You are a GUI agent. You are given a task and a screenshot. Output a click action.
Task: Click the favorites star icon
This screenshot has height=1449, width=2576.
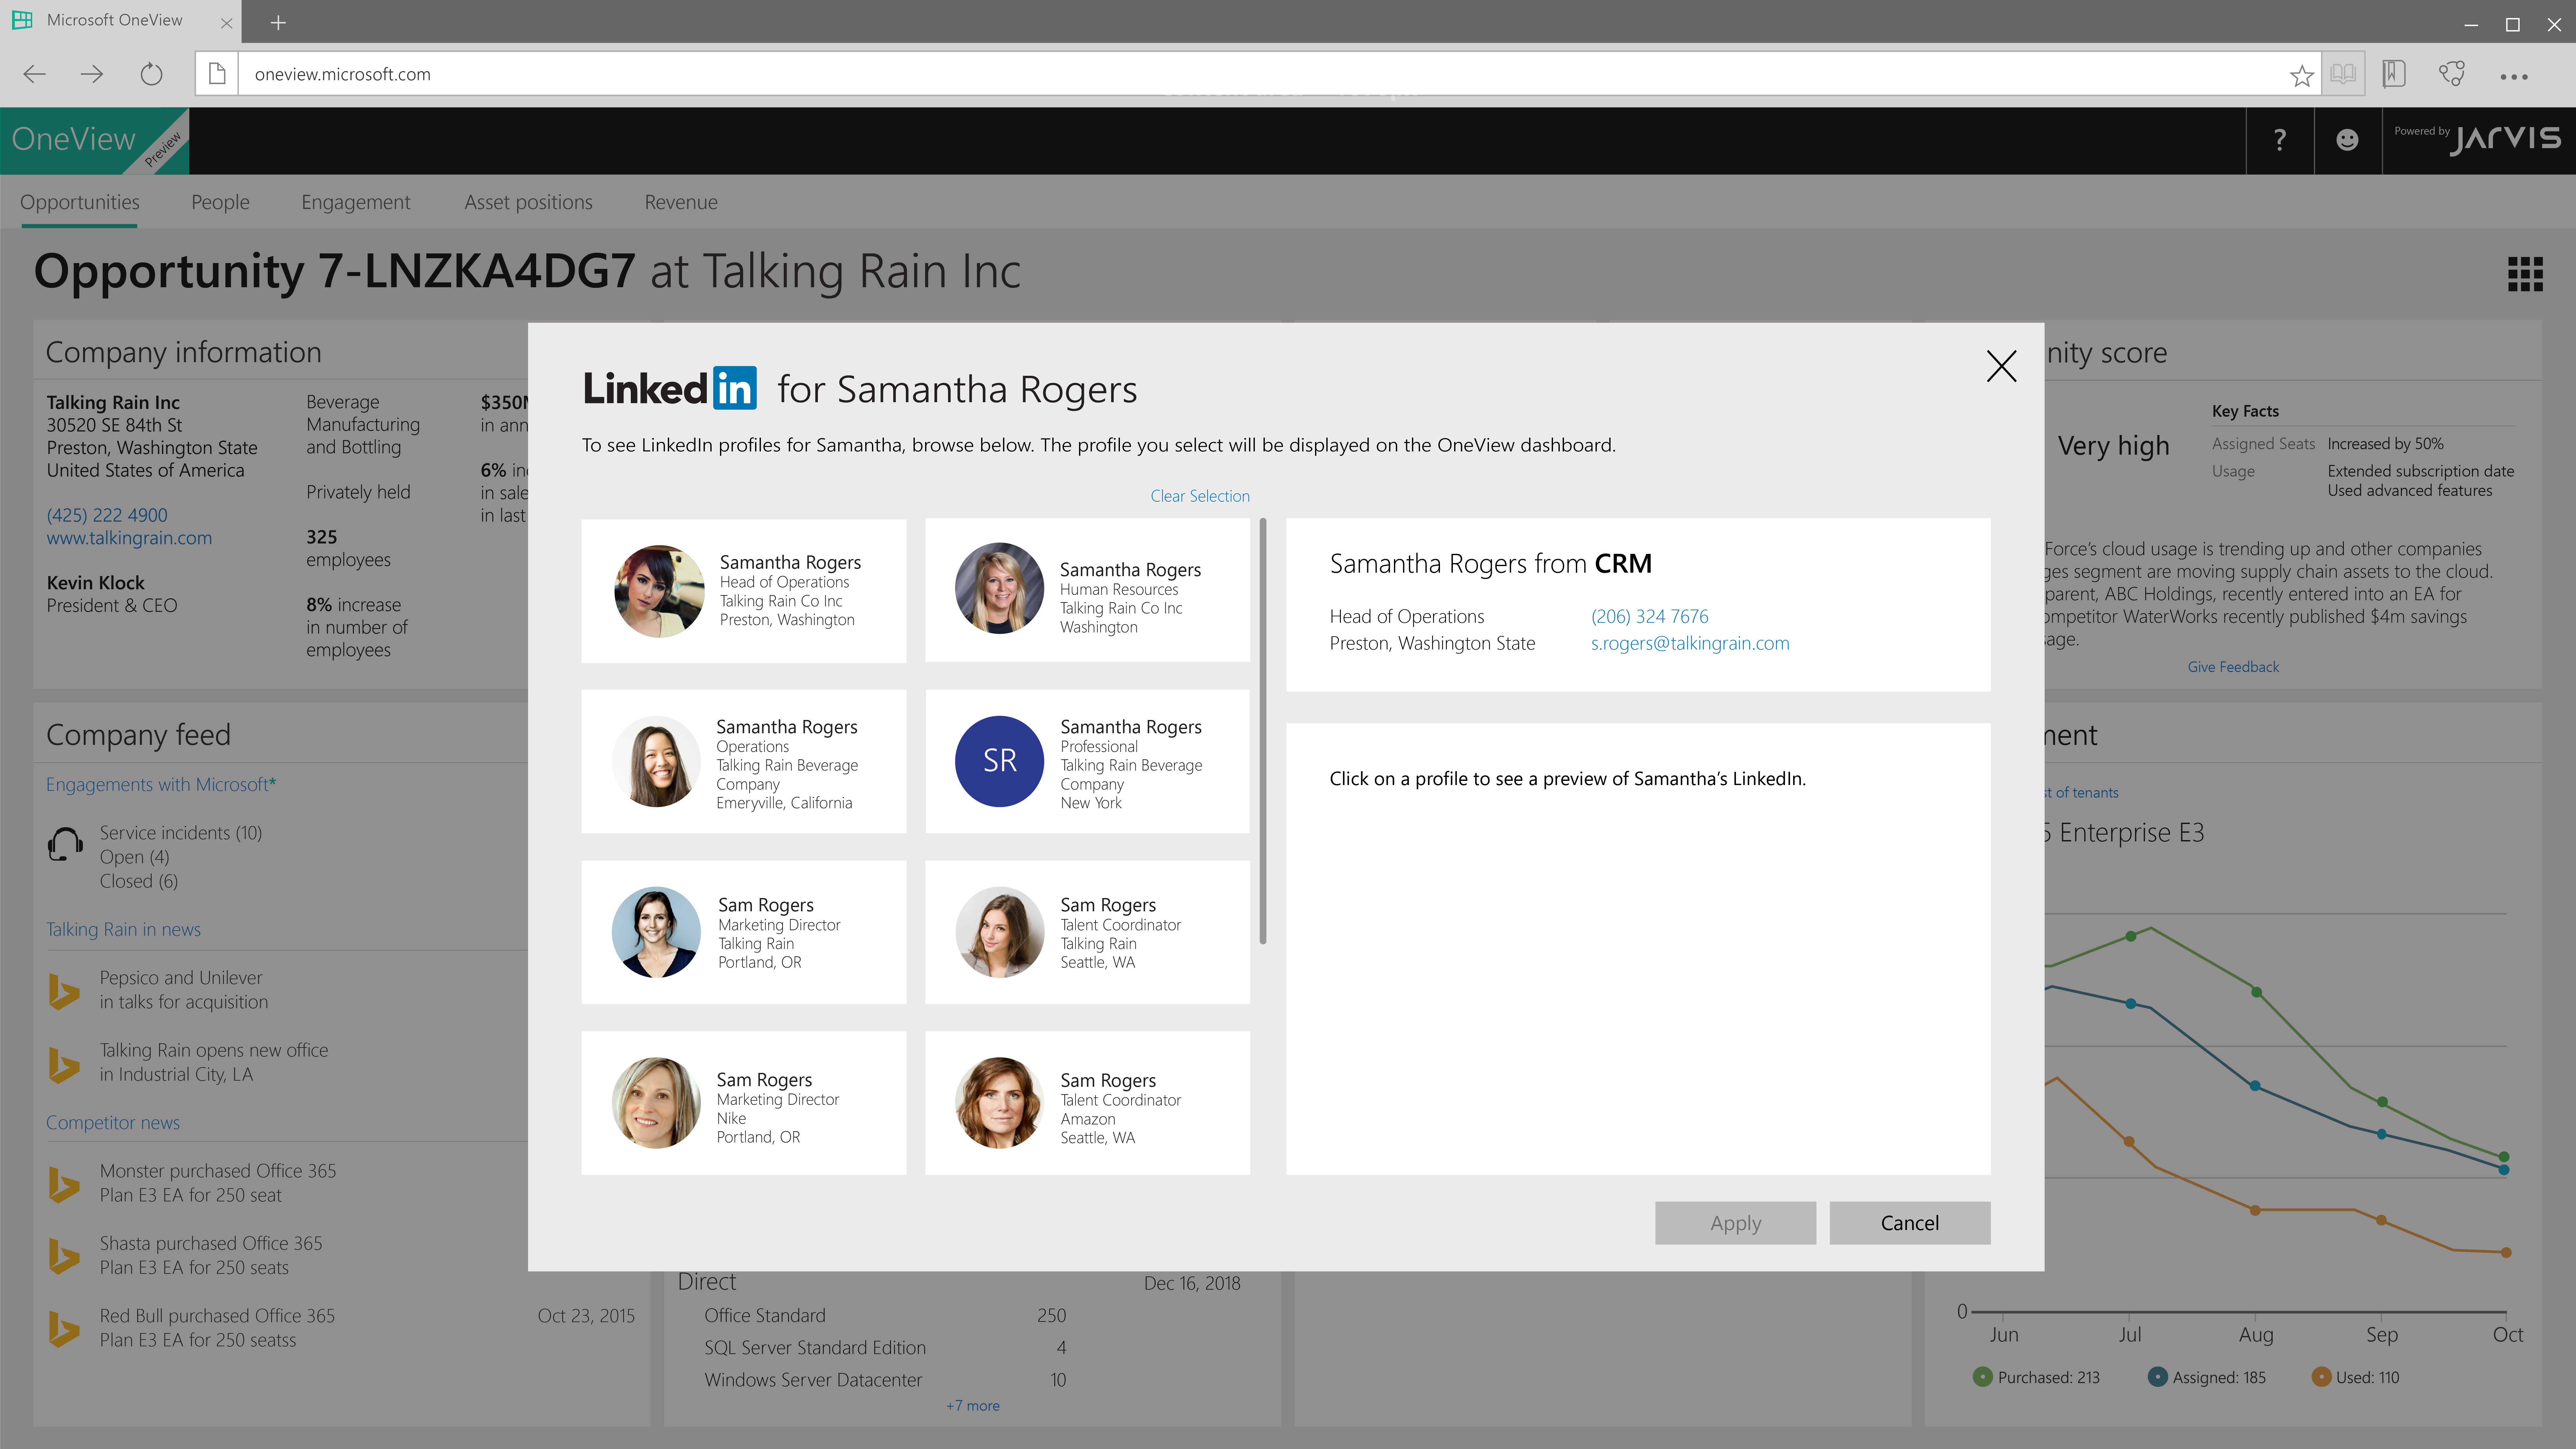[x=2301, y=75]
